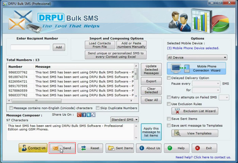Screen dimensions: 238x163
Task: Click the Google Plus share icon
Action: (x=79, y=115)
